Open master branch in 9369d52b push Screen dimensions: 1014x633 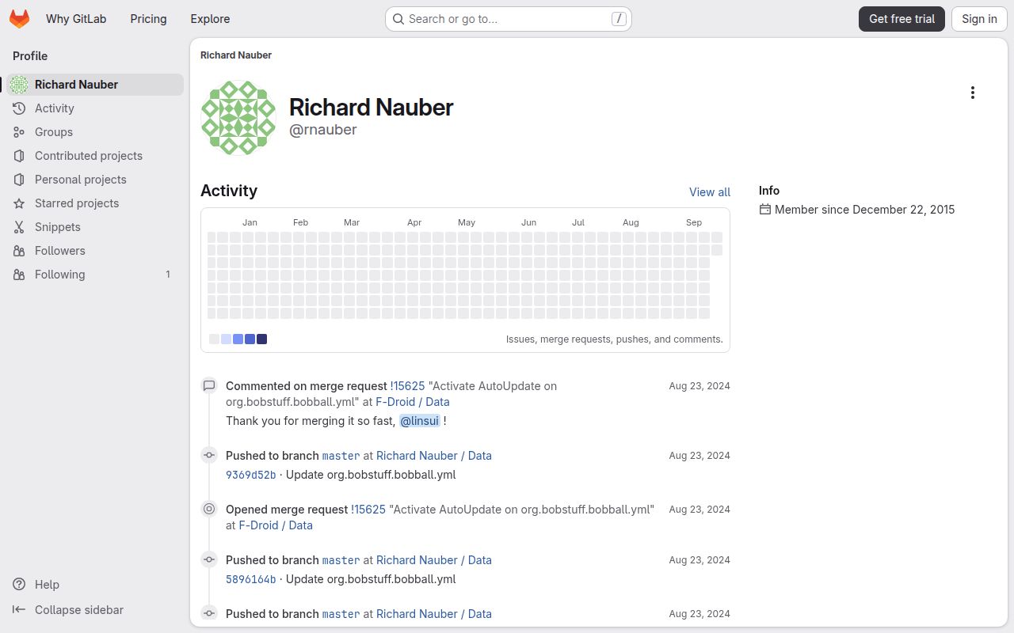tap(341, 456)
